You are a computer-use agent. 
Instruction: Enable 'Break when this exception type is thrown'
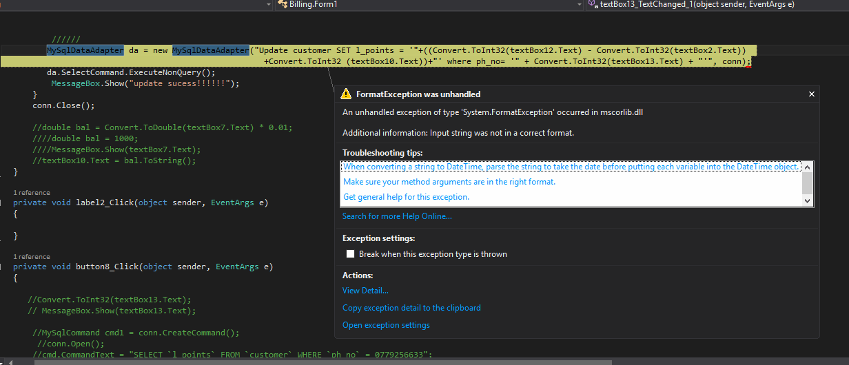click(x=351, y=254)
